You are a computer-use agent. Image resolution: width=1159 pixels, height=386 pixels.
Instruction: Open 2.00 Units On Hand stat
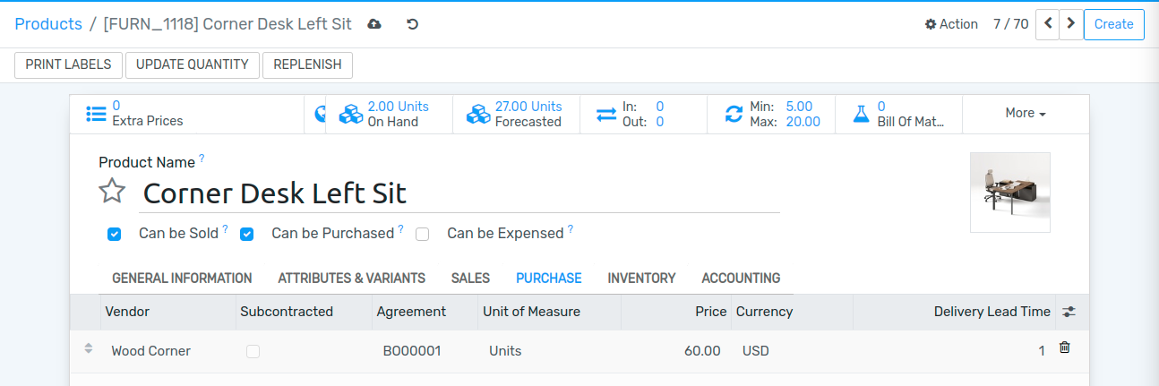pyautogui.click(x=388, y=114)
